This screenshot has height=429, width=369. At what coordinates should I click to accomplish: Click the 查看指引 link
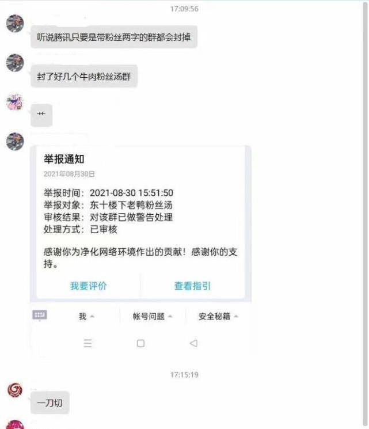pyautogui.click(x=192, y=286)
